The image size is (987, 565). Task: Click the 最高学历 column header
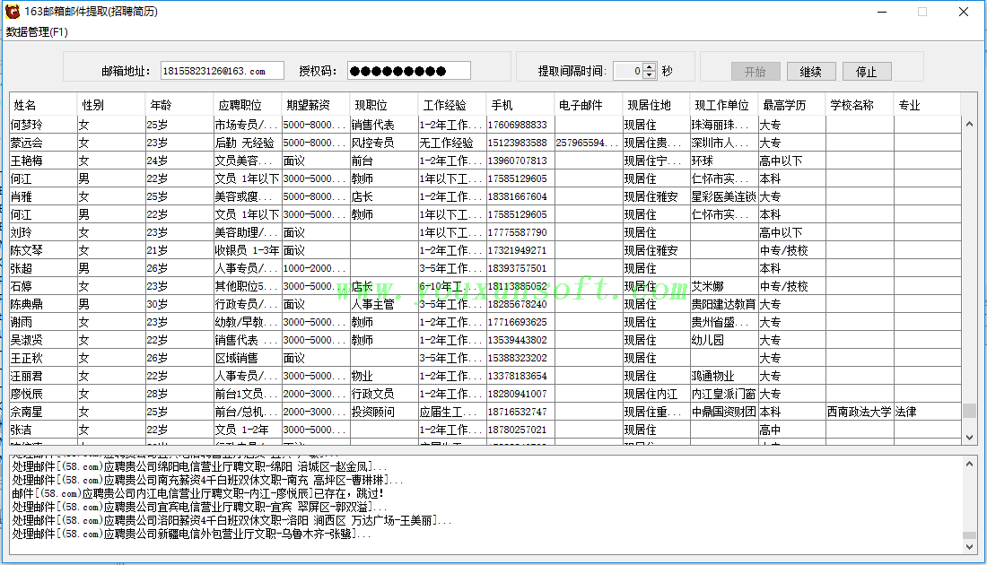coord(791,105)
